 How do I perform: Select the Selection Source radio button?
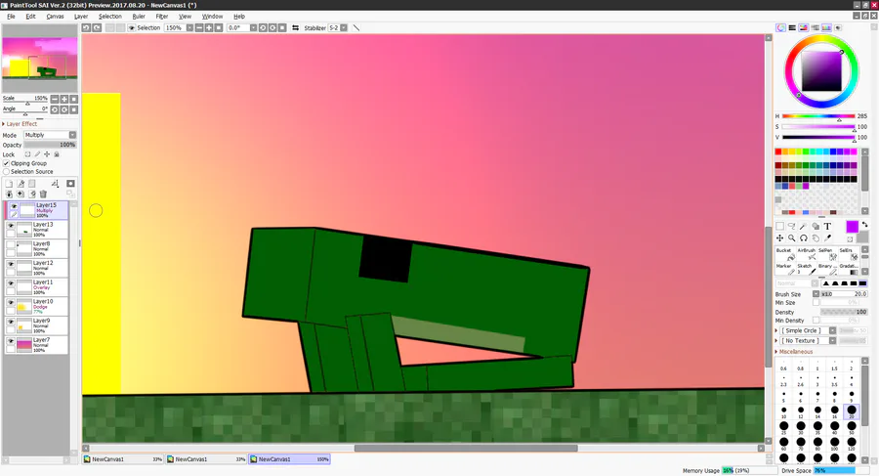point(6,172)
